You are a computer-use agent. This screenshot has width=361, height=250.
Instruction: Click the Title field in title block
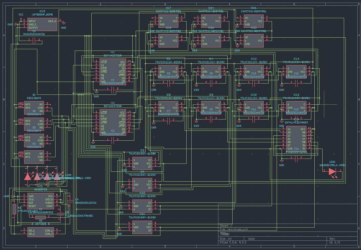(x=225, y=233)
